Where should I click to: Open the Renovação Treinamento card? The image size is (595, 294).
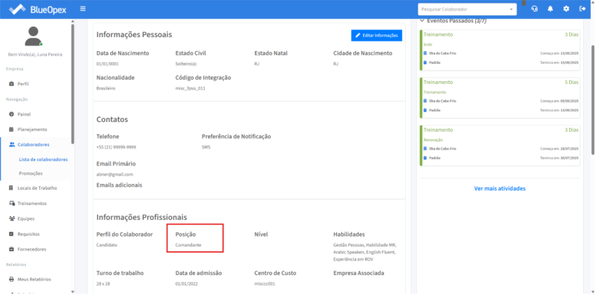click(500, 145)
